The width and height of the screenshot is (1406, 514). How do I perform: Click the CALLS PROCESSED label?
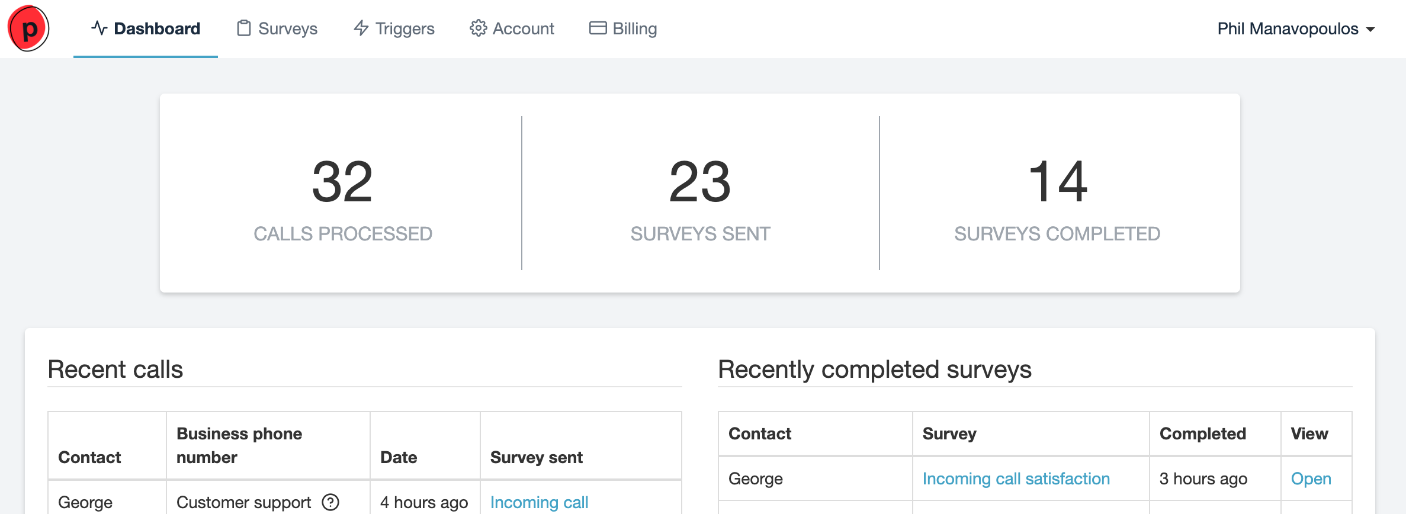[x=343, y=234]
